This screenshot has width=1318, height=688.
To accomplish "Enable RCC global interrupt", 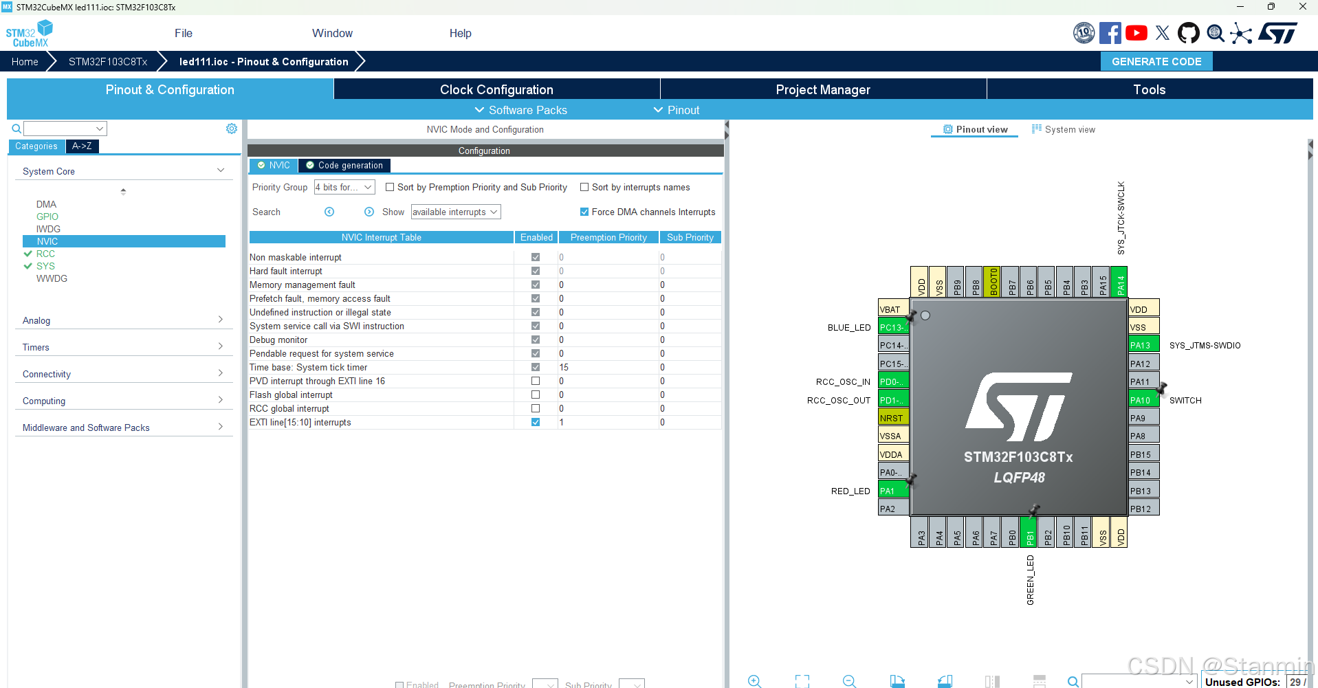I will pos(536,408).
